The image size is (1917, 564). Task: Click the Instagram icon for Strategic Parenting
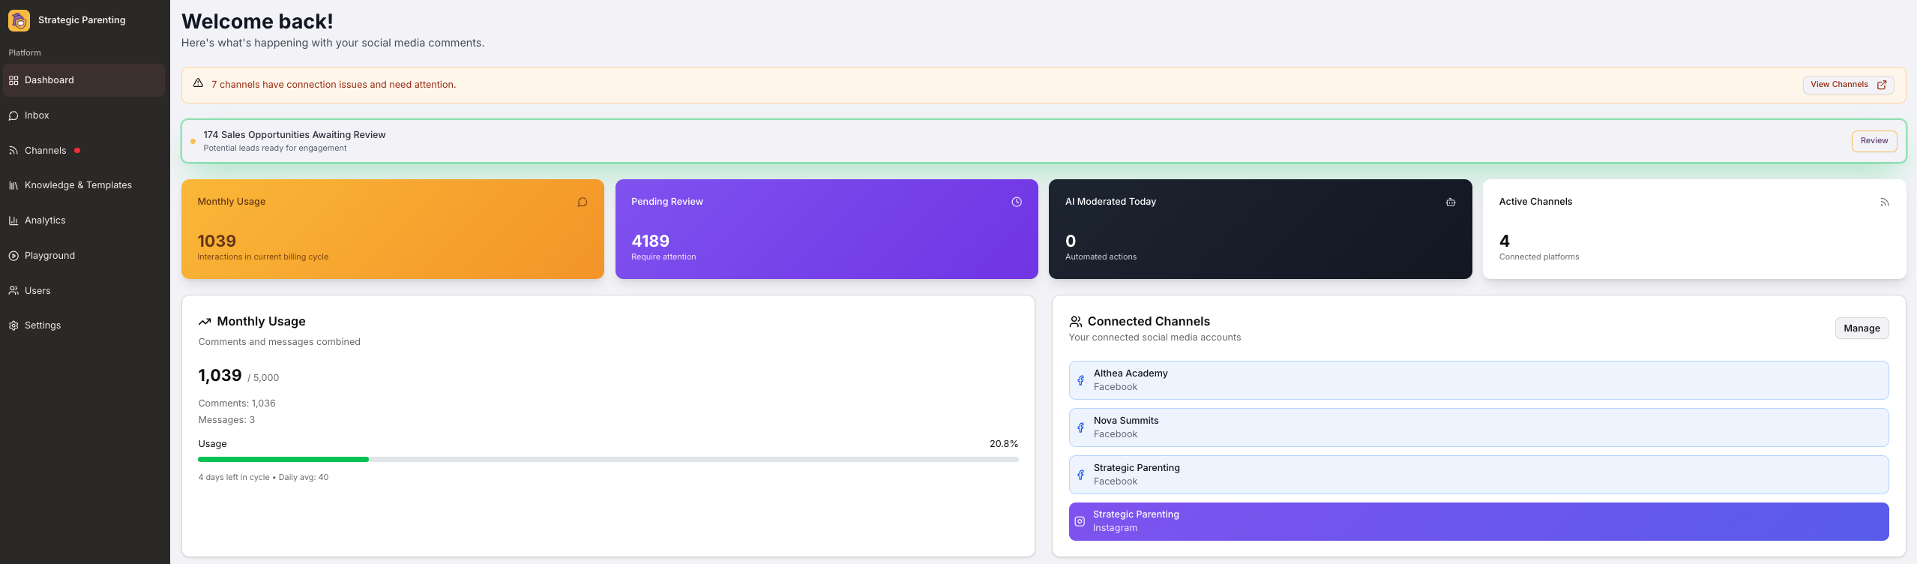pos(1080,521)
